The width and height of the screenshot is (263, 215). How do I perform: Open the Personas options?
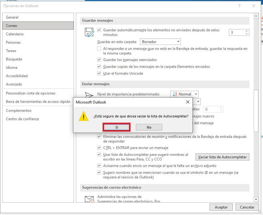38,42
